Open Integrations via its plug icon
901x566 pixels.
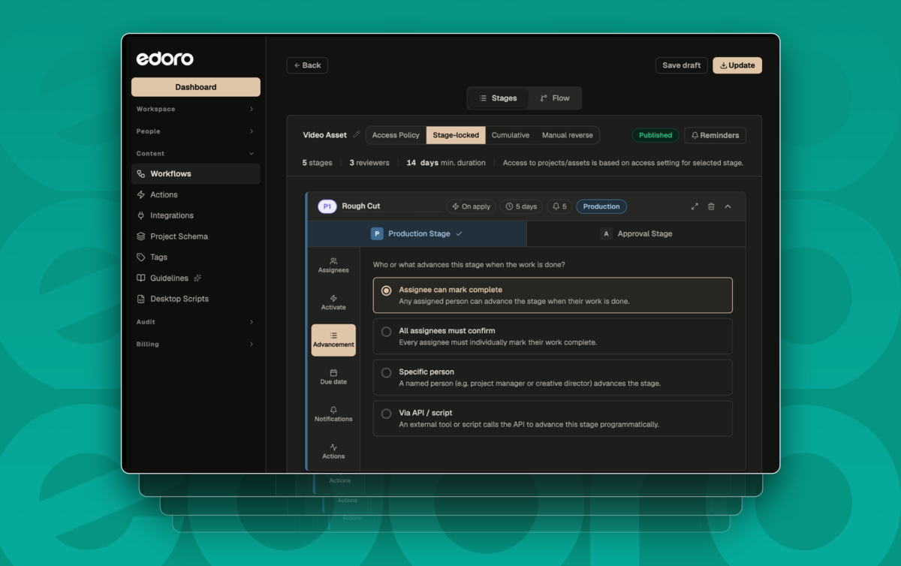[140, 215]
